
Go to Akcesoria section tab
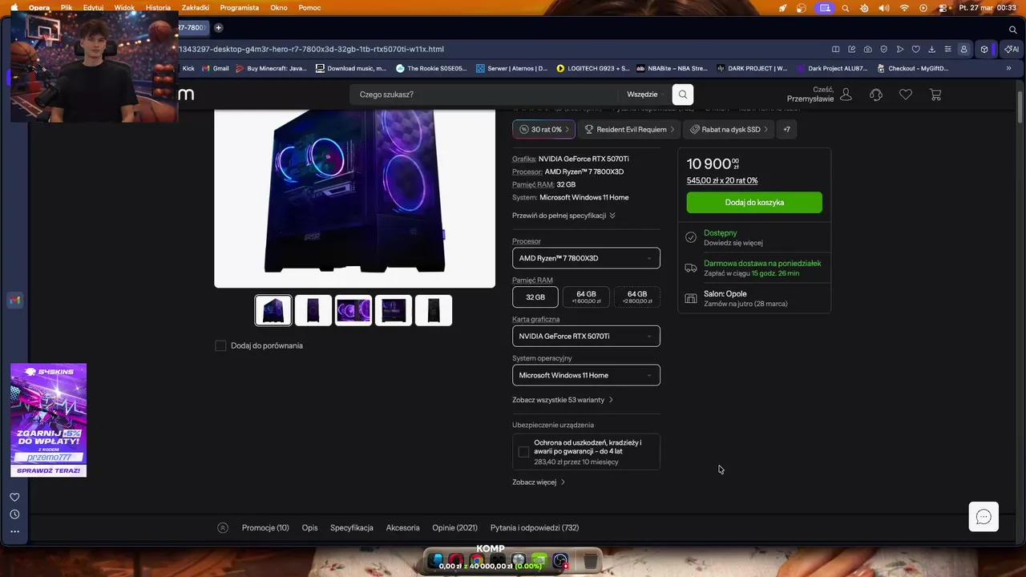tap(402, 528)
